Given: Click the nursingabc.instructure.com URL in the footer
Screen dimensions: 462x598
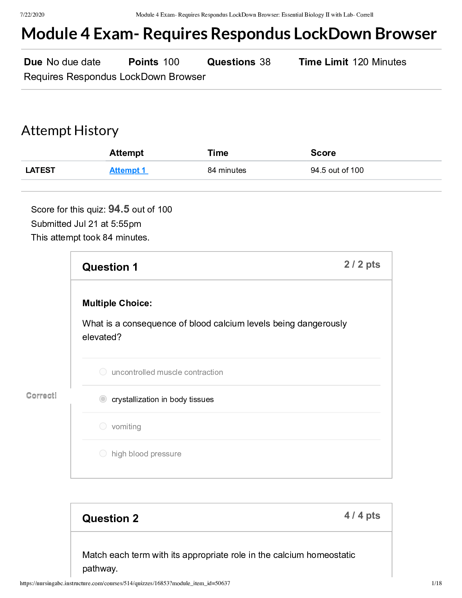Looking at the screenshot, I should [x=125, y=583].
